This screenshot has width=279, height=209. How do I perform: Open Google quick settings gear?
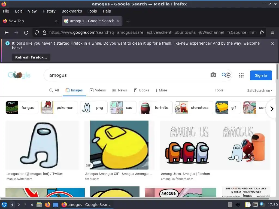(228, 76)
